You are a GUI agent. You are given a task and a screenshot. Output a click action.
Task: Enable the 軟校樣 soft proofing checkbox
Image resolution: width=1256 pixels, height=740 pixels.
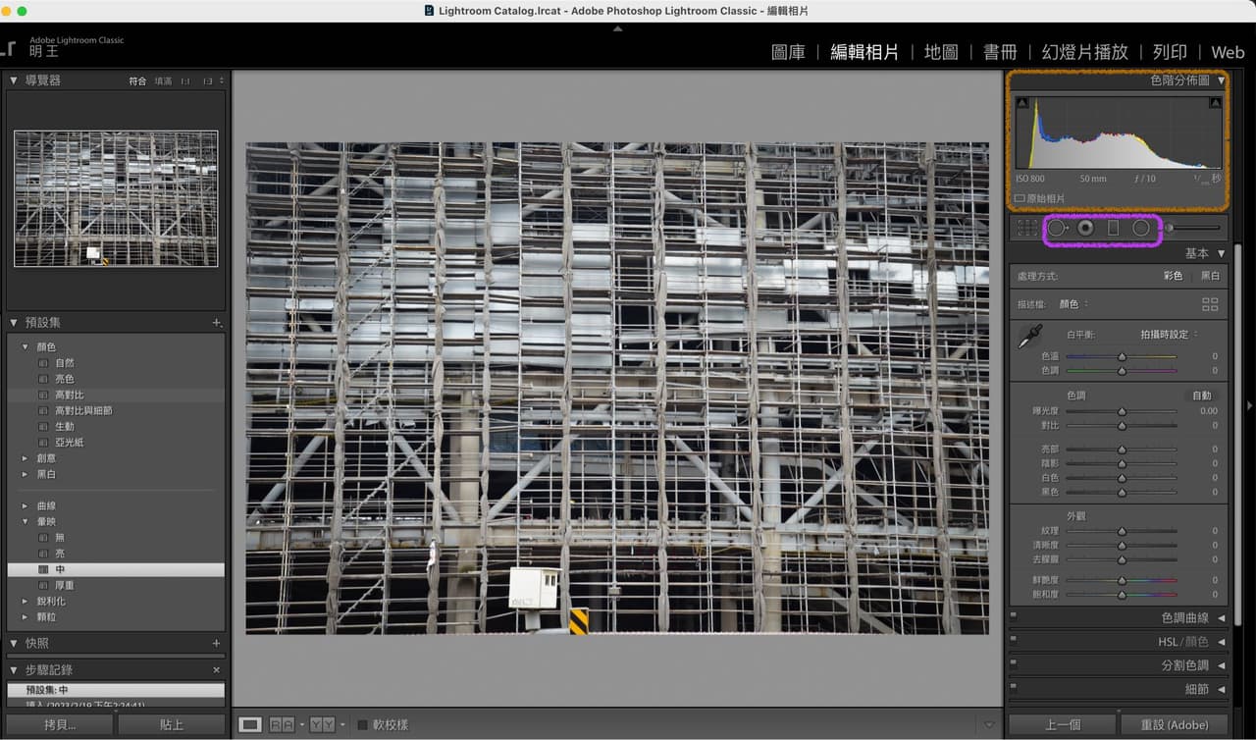coord(361,724)
